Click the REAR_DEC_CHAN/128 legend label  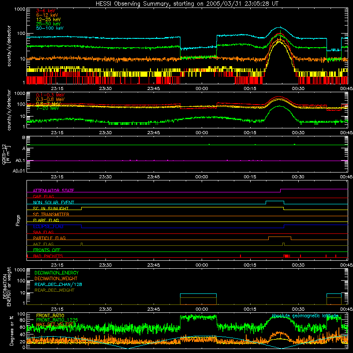pyautogui.click(x=58, y=284)
